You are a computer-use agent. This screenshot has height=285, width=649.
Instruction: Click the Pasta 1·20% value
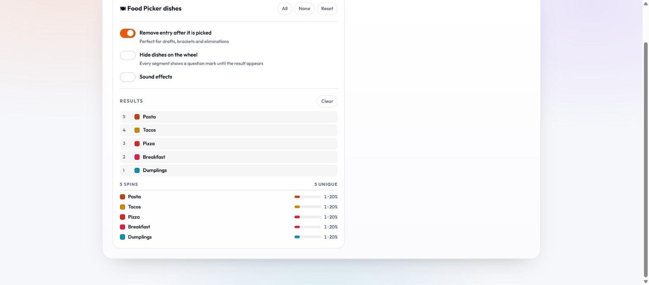(x=331, y=197)
